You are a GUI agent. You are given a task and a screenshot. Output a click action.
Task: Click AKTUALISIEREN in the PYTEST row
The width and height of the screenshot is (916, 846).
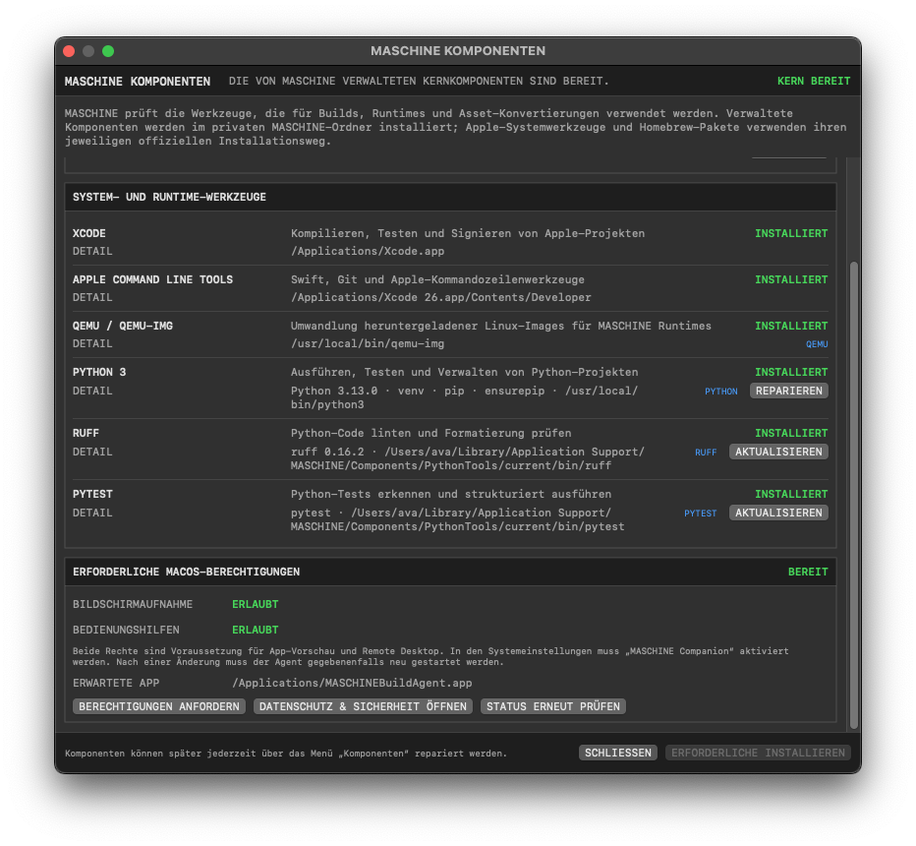(778, 513)
